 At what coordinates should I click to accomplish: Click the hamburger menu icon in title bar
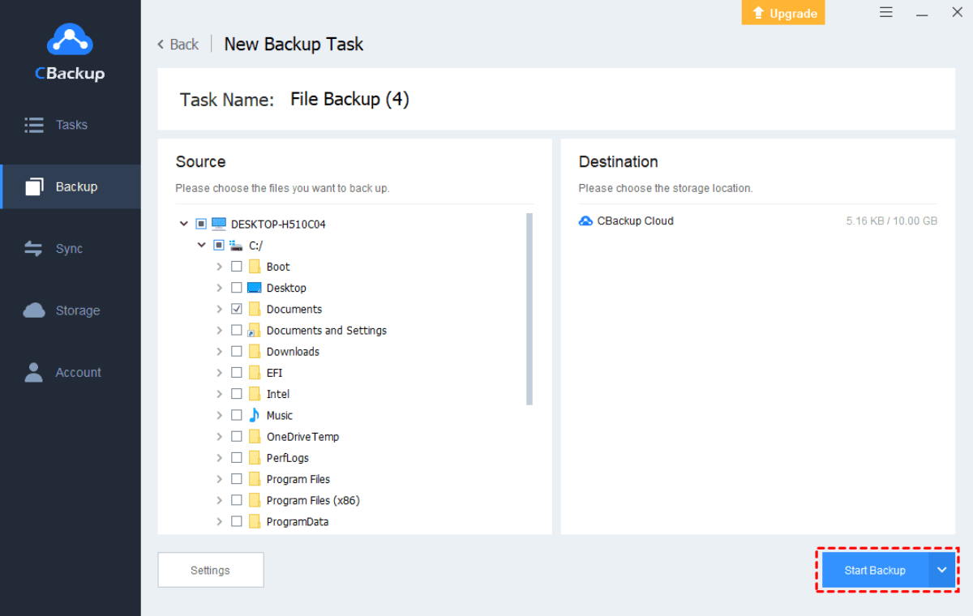tap(886, 13)
